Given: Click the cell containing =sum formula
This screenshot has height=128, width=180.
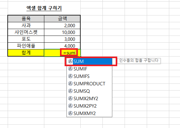Looking at the screenshot, I should (62, 53).
